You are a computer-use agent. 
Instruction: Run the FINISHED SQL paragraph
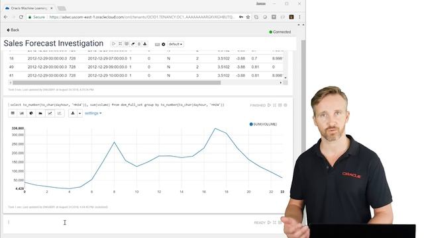pos(269,105)
